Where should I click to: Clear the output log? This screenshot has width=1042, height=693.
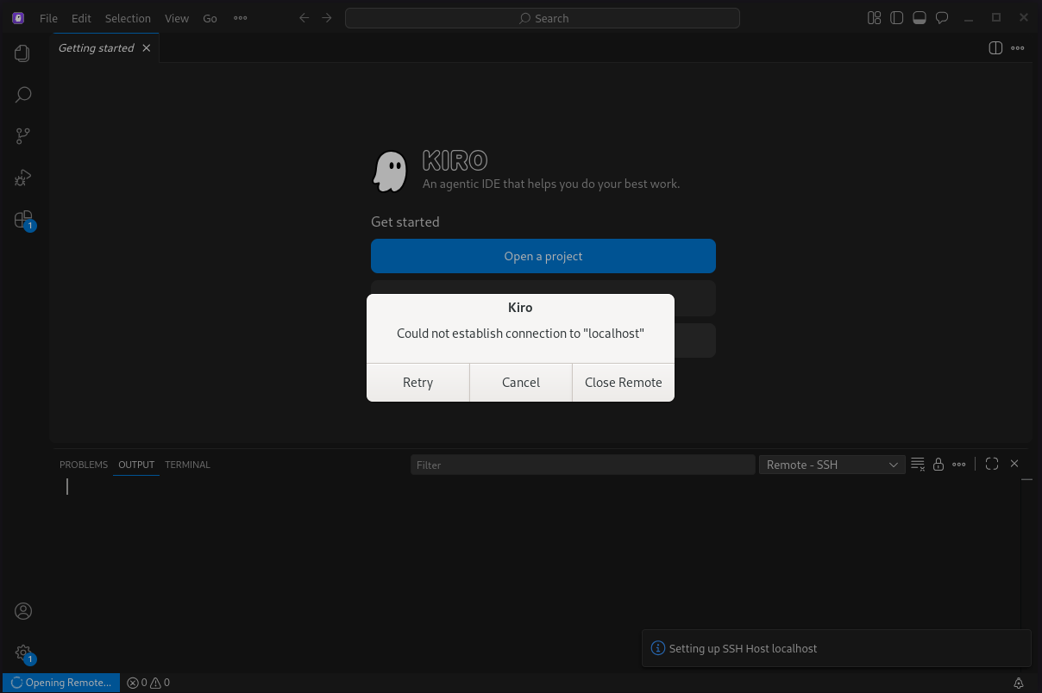[918, 465]
